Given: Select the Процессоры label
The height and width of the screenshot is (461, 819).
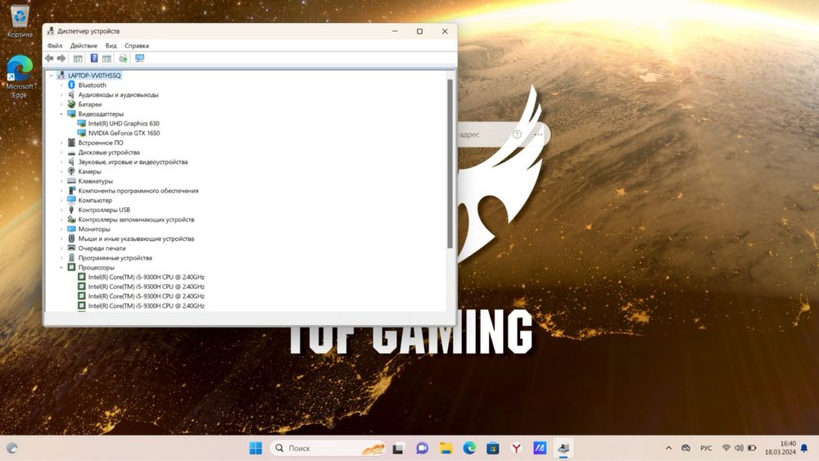Looking at the screenshot, I should pos(96,267).
